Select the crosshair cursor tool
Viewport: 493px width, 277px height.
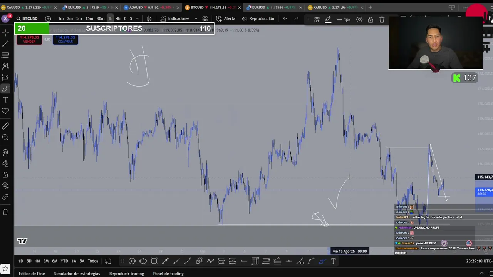coord(5,32)
